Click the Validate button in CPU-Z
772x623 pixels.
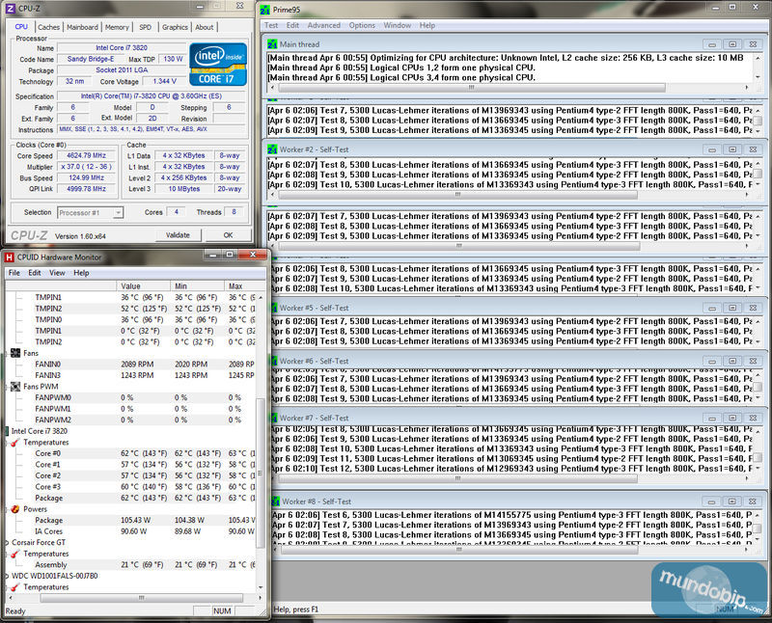coord(178,235)
